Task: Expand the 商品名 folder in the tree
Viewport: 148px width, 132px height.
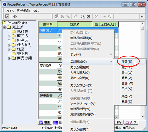Action: coord(9,36)
